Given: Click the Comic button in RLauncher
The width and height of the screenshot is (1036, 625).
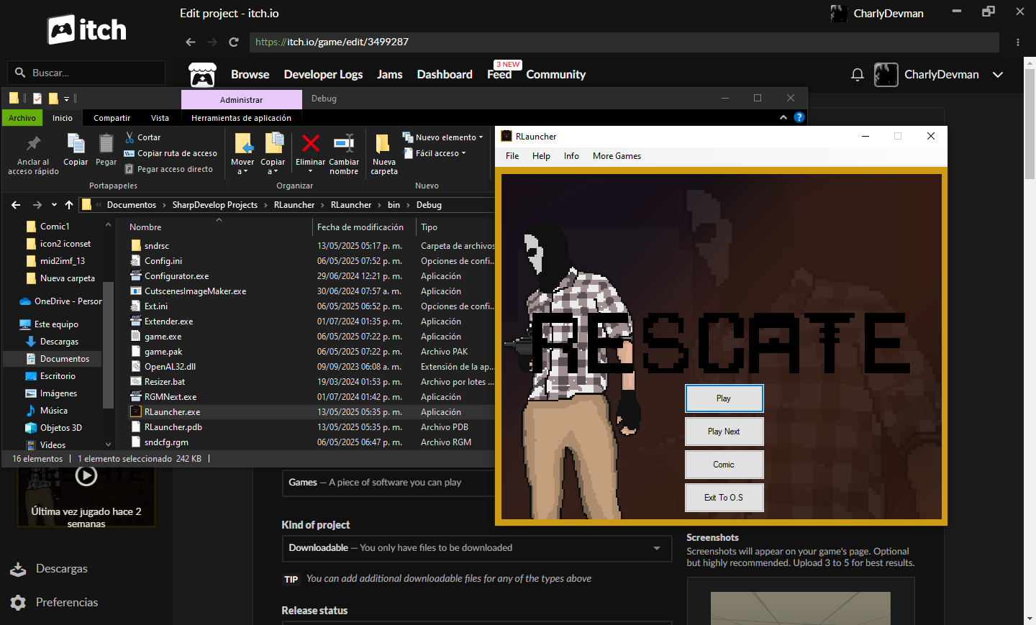Looking at the screenshot, I should tap(724, 465).
